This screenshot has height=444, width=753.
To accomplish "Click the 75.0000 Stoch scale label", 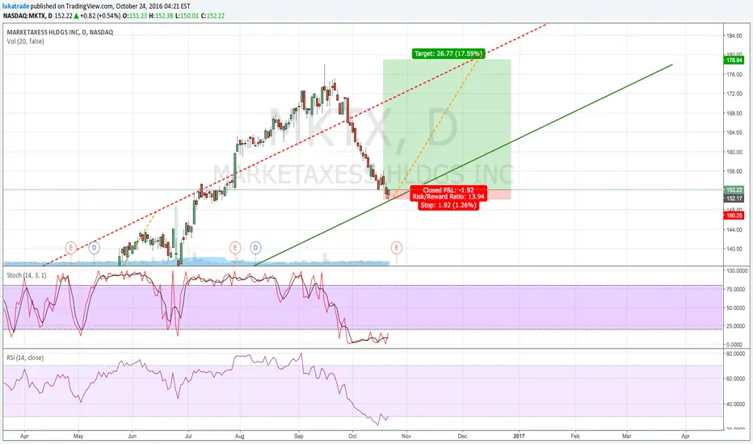I will click(x=734, y=290).
